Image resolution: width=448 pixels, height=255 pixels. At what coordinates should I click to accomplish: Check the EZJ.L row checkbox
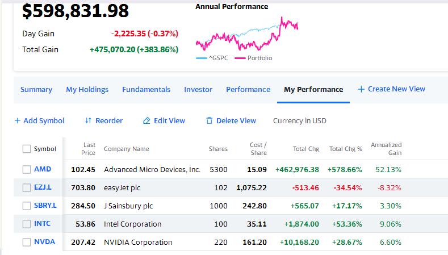point(27,188)
